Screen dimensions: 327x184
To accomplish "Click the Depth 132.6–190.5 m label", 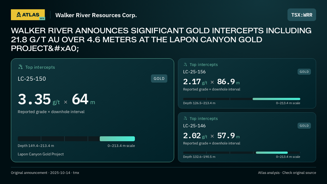I will [x=199, y=157].
